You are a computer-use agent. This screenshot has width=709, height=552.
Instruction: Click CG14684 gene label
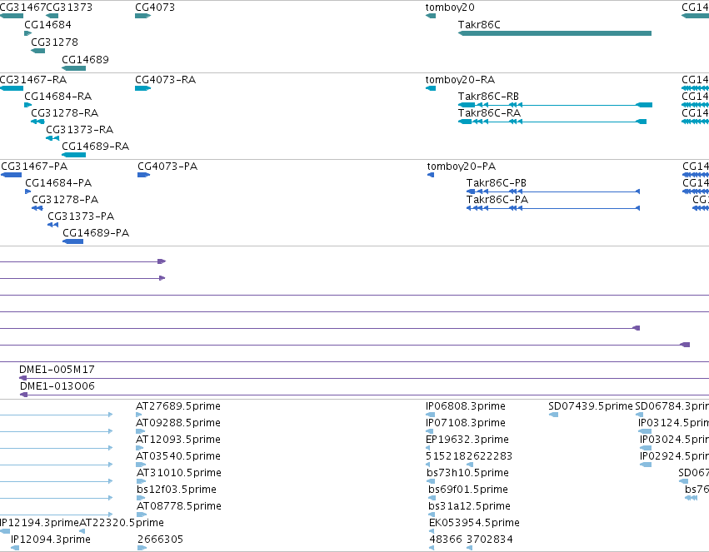[x=47, y=24]
